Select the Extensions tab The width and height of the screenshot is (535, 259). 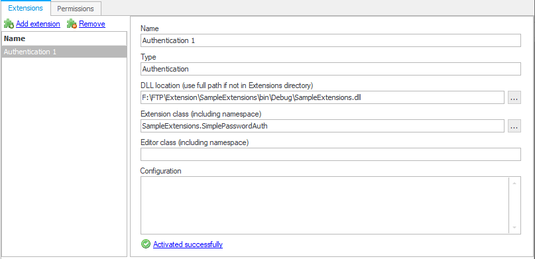tap(26, 8)
